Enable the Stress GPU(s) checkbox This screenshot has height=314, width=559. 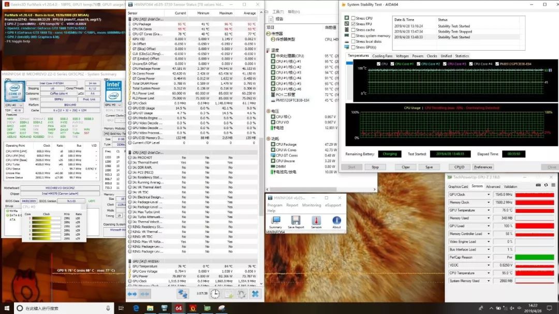[x=354, y=47]
